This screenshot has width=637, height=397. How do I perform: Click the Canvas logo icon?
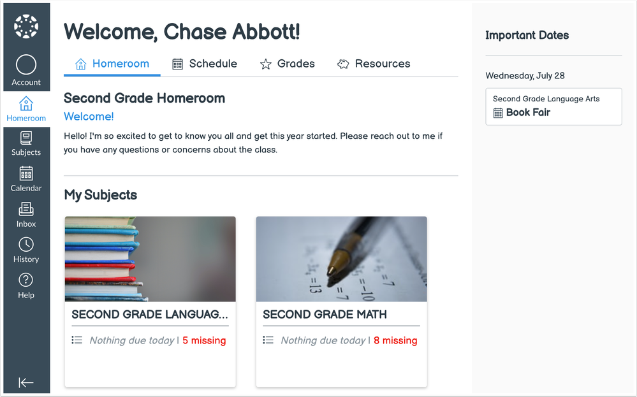[26, 27]
